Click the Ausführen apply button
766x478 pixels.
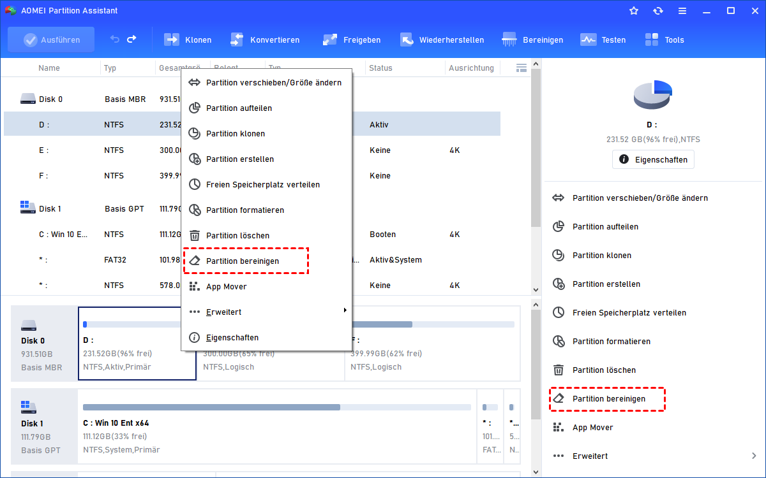click(x=51, y=40)
